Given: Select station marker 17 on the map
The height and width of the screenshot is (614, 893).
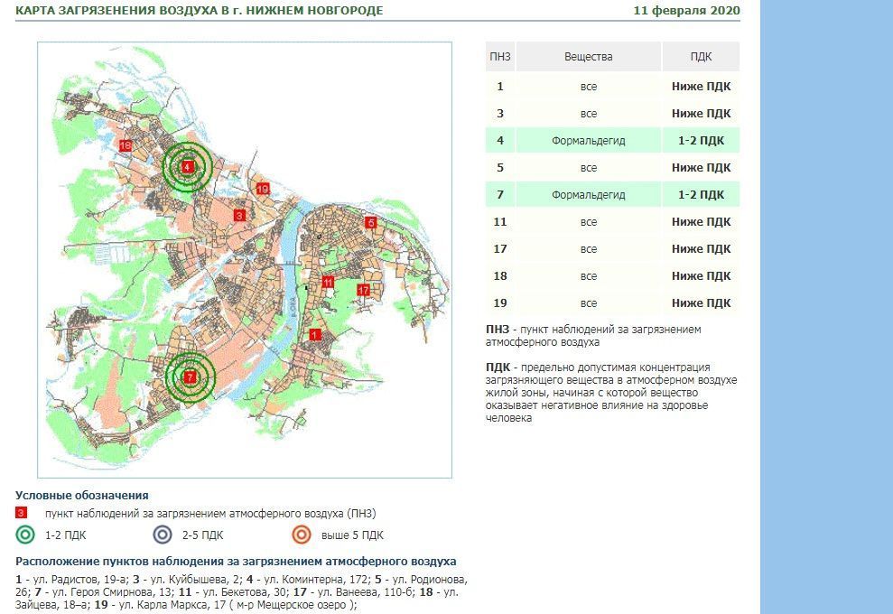Looking at the screenshot, I should pos(363,290).
